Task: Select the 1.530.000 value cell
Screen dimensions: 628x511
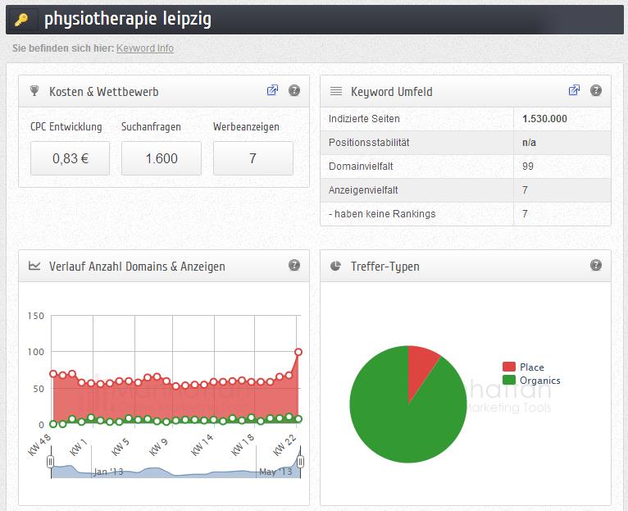Action: pyautogui.click(x=562, y=119)
